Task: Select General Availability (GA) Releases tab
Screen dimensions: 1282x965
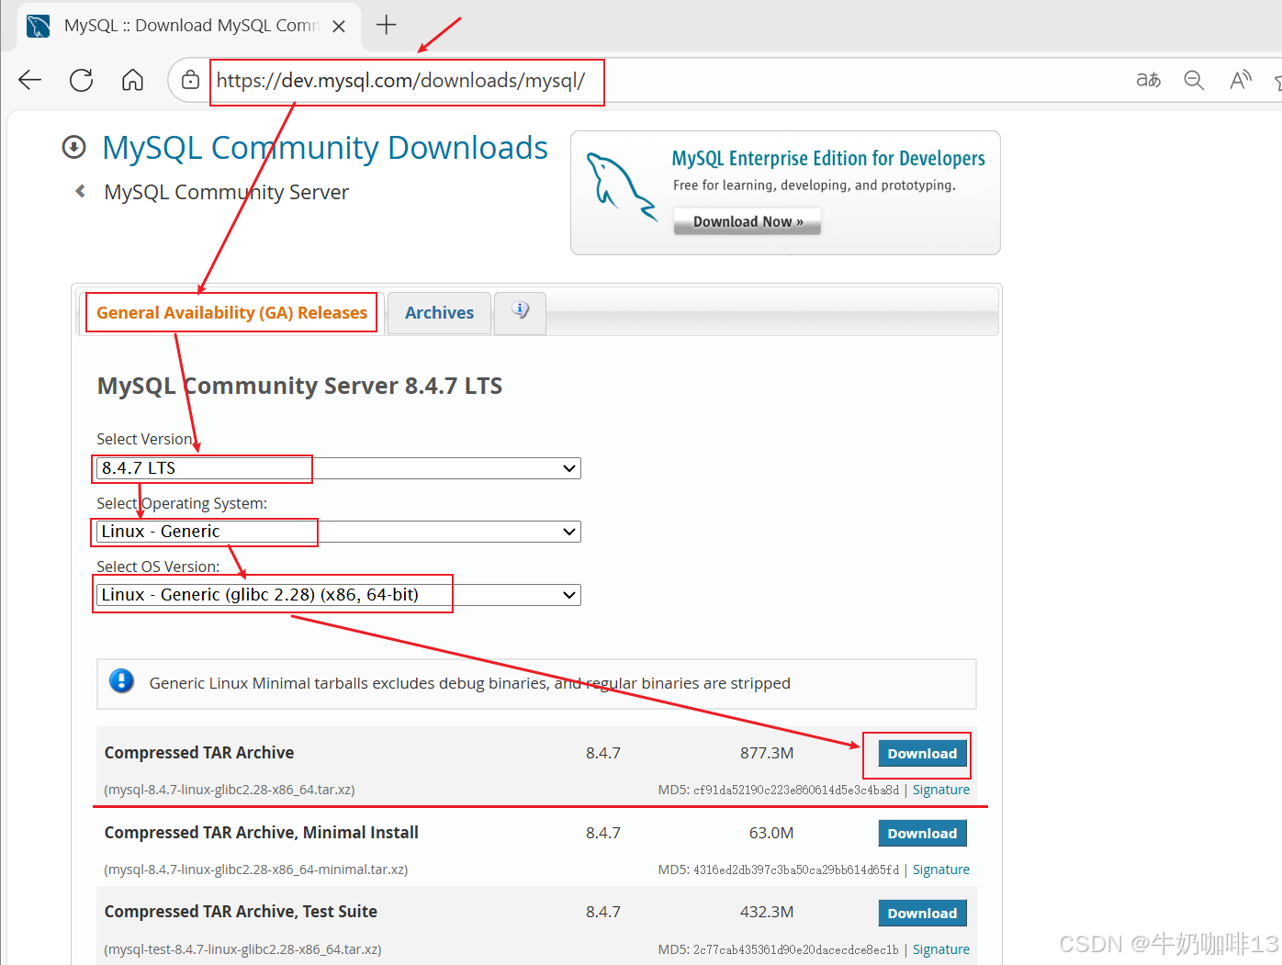Action: pyautogui.click(x=231, y=313)
